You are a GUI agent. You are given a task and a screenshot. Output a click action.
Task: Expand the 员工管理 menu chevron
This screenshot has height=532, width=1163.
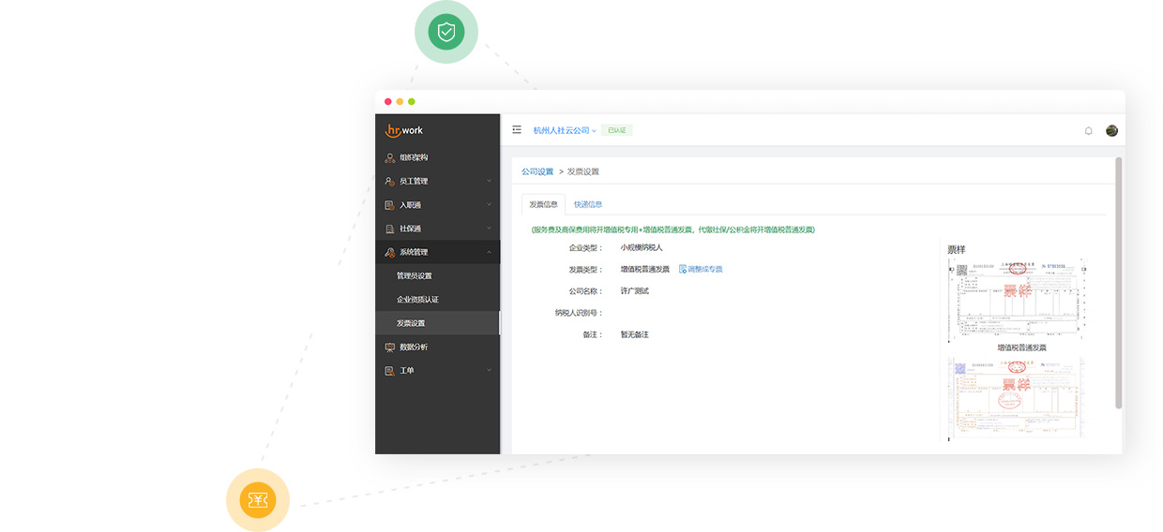[489, 182]
